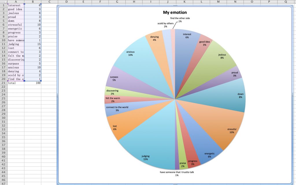Select the 'down 8%' data label
The height and width of the screenshot is (185, 296).
[240, 96]
